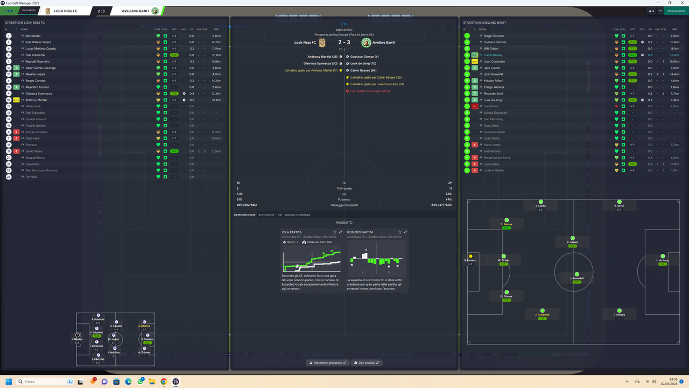The image size is (689, 388).
Task: Click substitution-out arrow beside David Neres
Action: coord(17,151)
